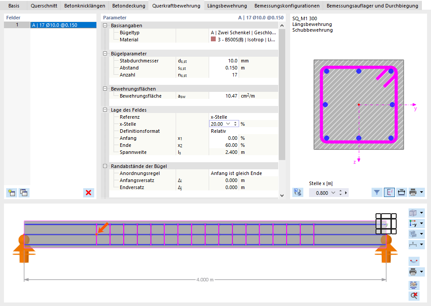431x306 pixels.
Task: Click the solid rendering display icon
Action: tap(413, 234)
